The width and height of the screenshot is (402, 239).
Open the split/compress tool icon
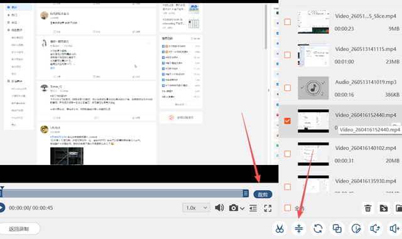tap(299, 228)
